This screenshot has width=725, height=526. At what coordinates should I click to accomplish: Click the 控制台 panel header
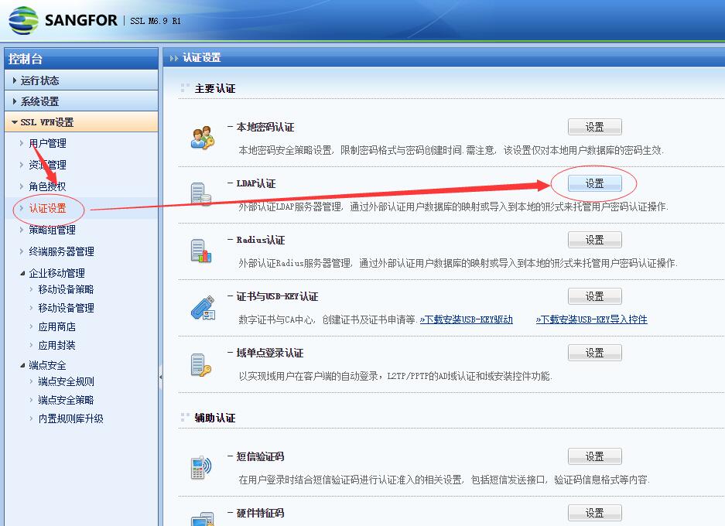click(x=81, y=59)
